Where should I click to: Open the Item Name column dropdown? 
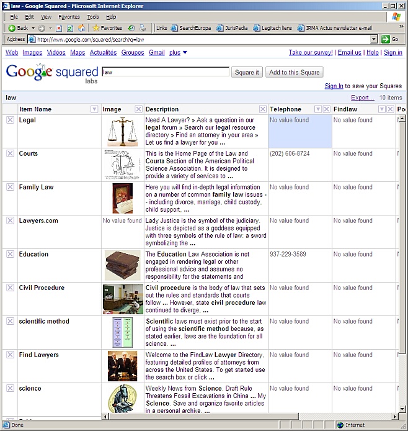[x=94, y=109]
